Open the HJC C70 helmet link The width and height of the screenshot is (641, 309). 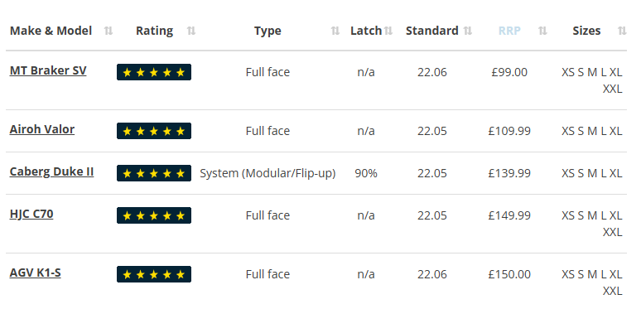(x=31, y=215)
